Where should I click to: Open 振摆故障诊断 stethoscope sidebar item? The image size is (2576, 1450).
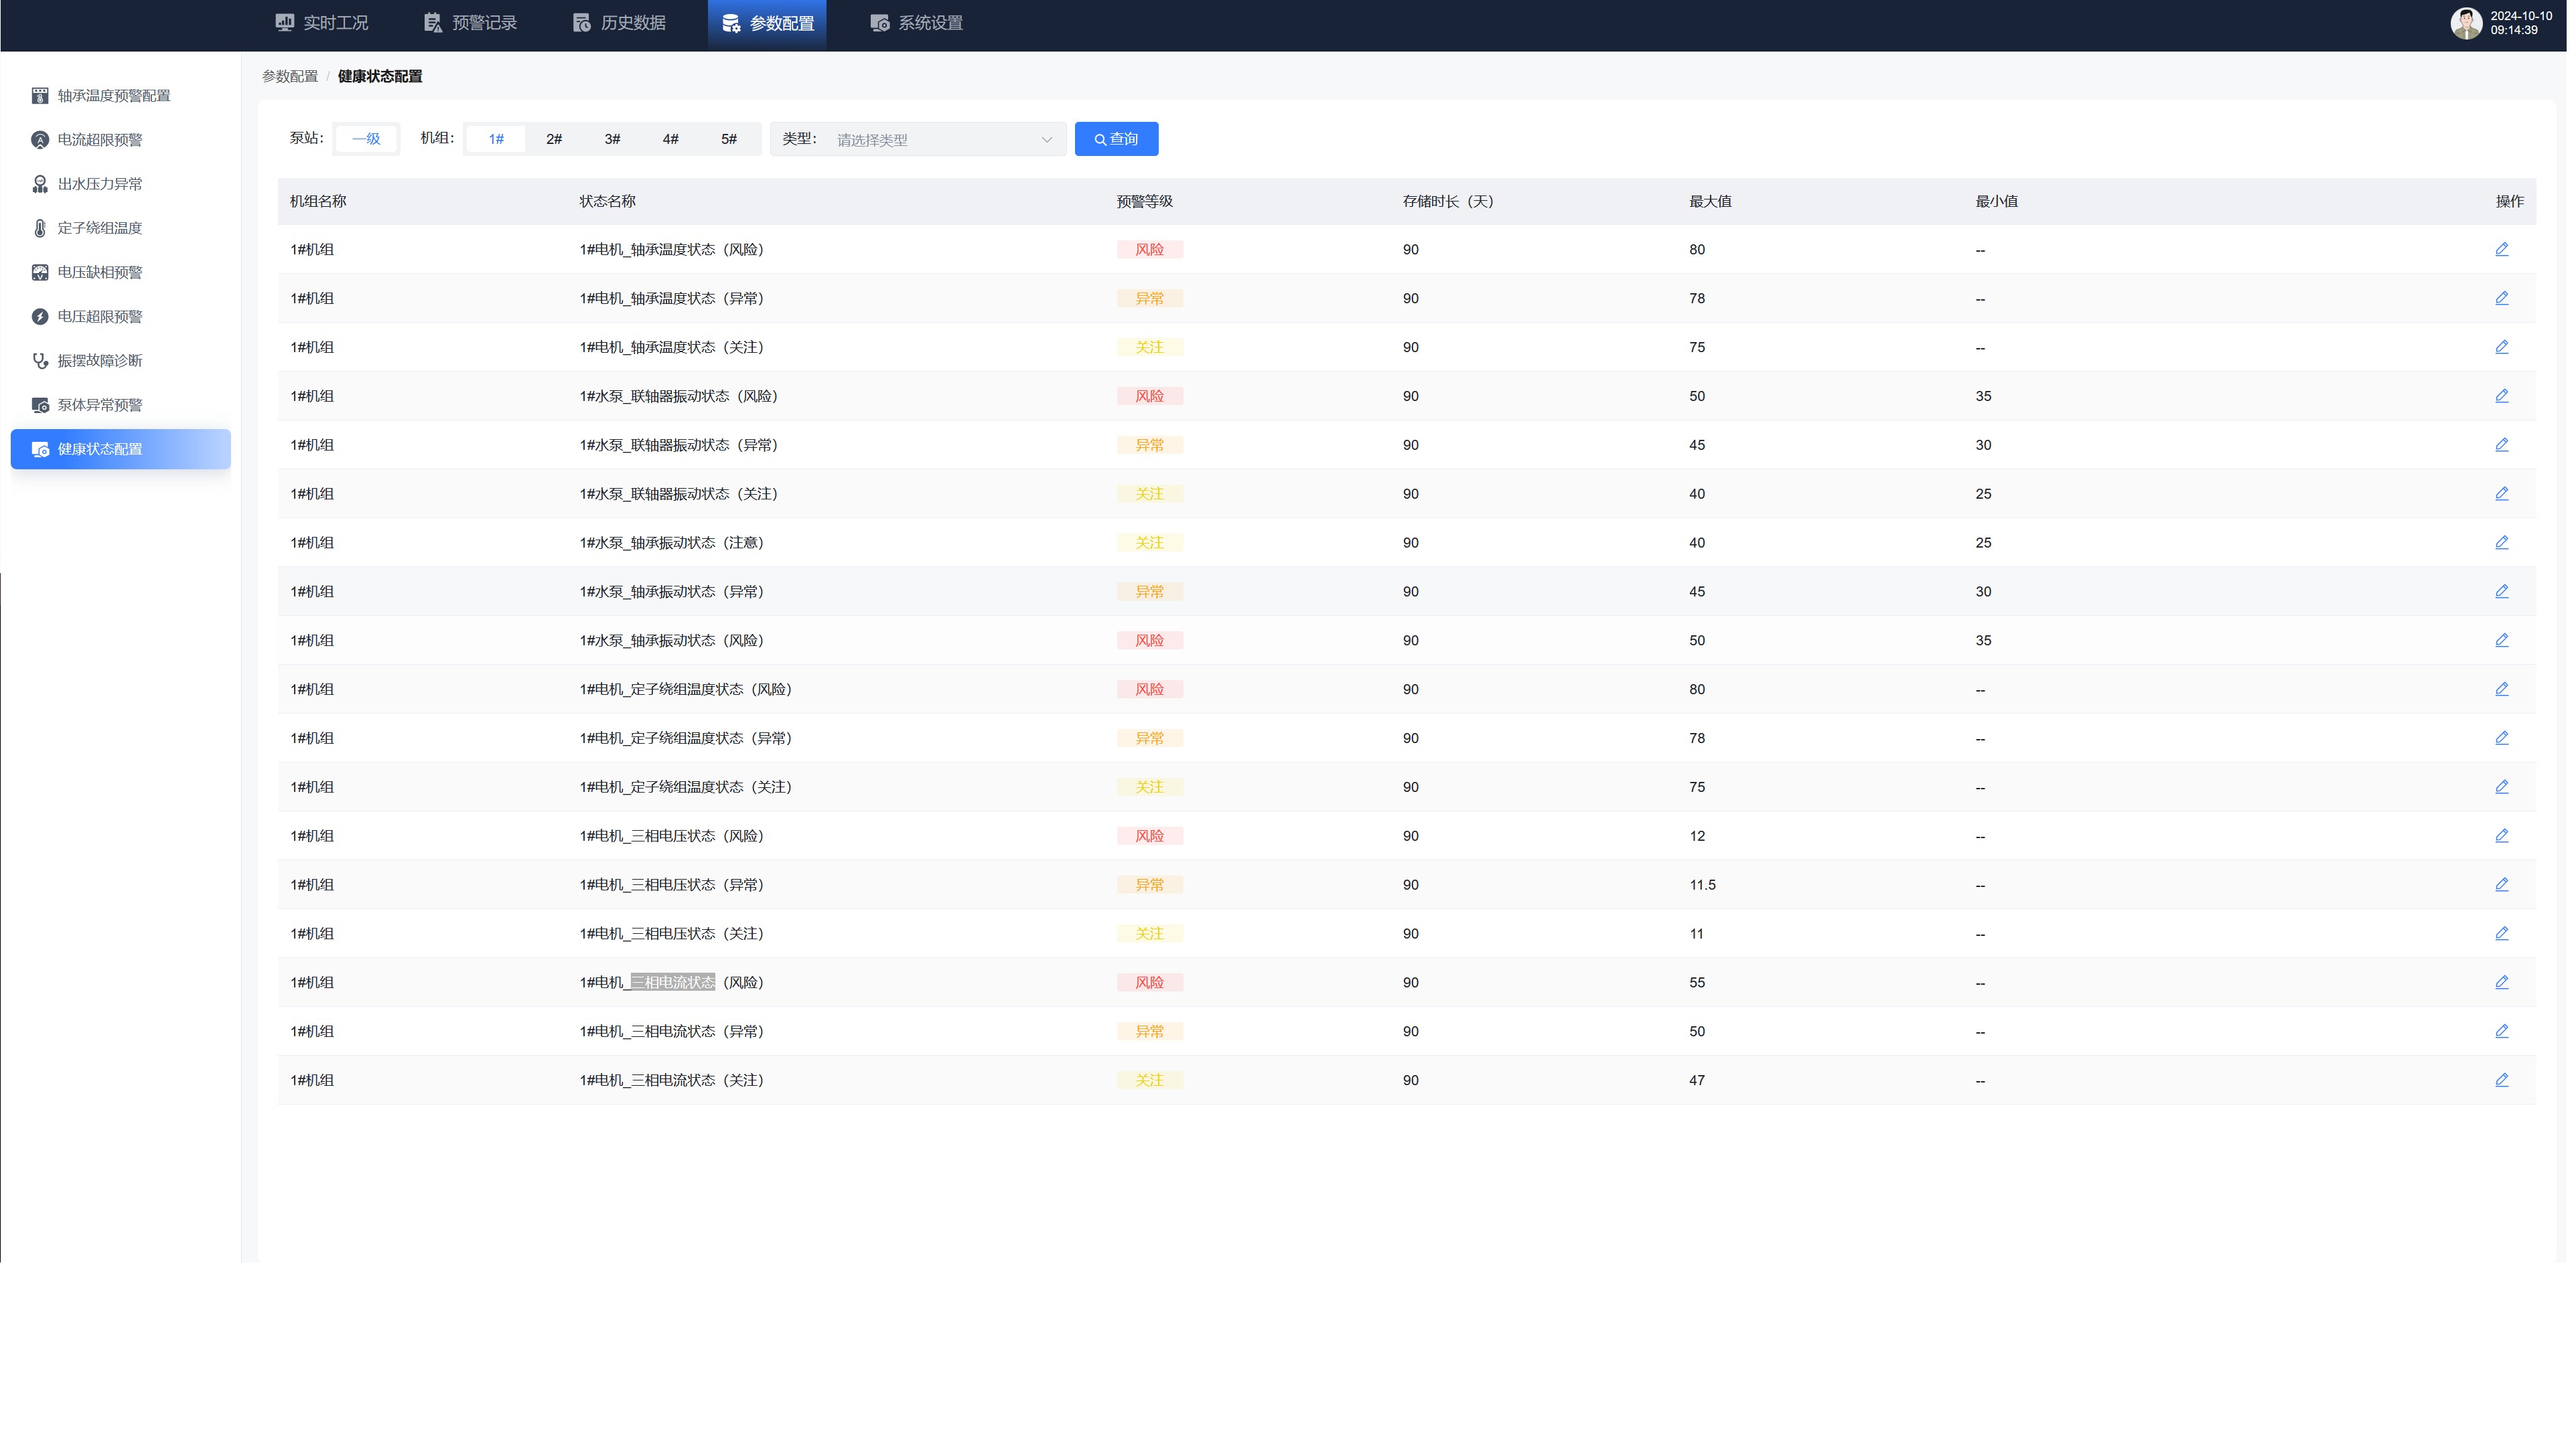(100, 361)
